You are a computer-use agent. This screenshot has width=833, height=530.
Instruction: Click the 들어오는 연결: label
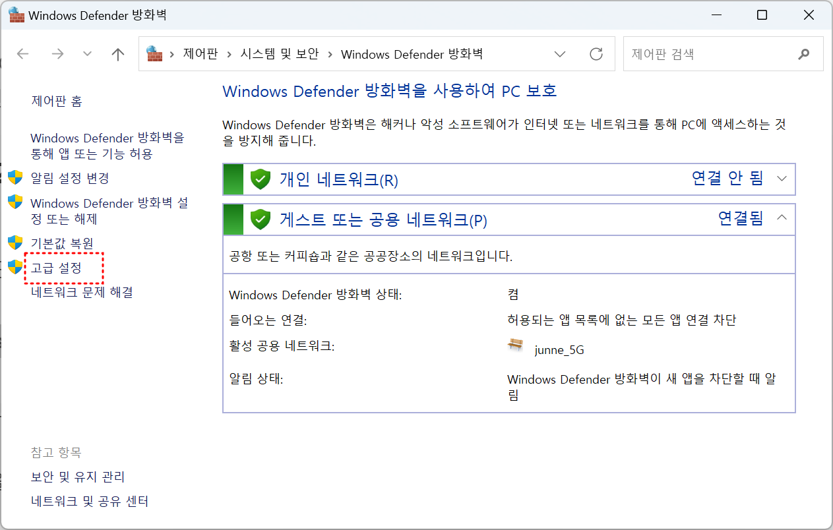[268, 320]
